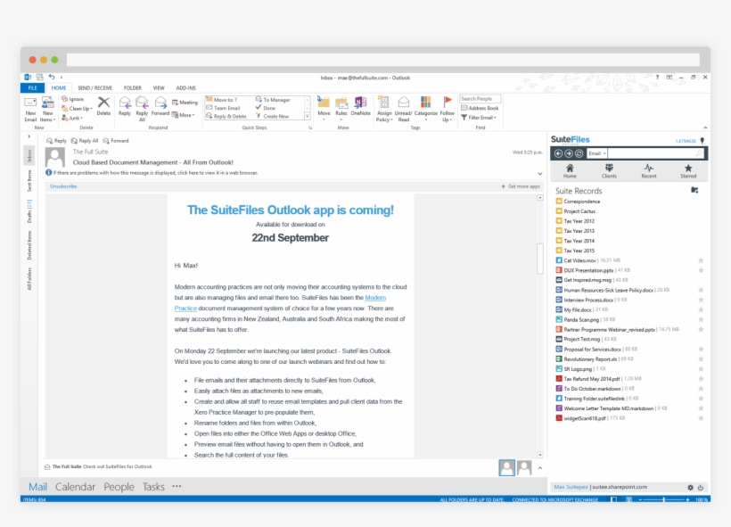
Task: Open the SuiteFiles Recent section
Action: [648, 170]
